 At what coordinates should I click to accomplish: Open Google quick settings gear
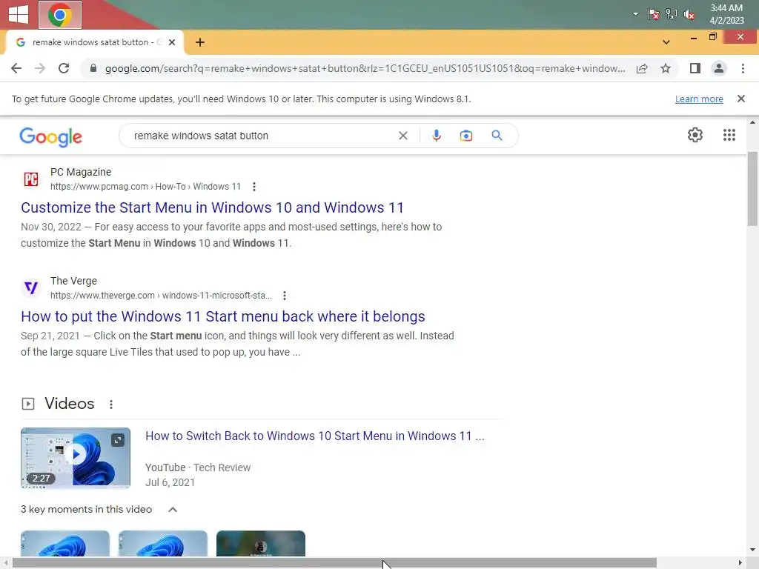tap(695, 135)
